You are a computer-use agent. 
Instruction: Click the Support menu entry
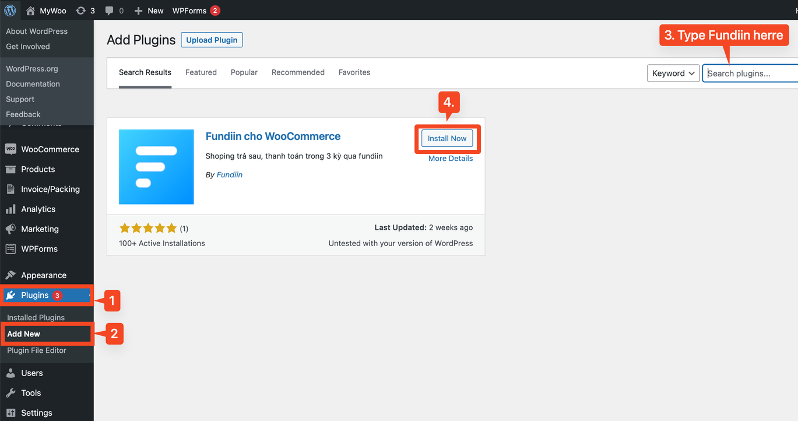coord(20,99)
